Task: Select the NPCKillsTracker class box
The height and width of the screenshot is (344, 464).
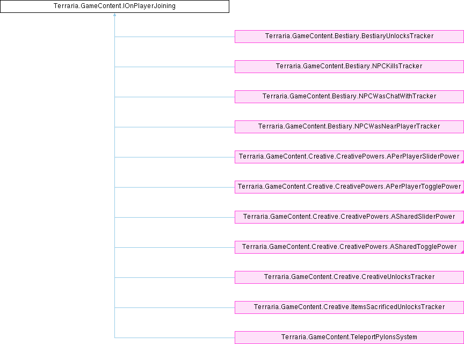Action: (349, 67)
